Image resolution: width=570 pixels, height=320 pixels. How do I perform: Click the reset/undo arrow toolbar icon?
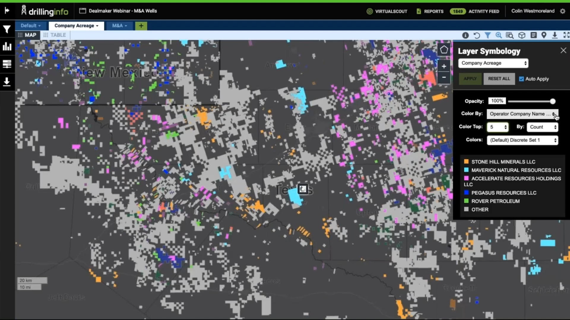tap(476, 35)
